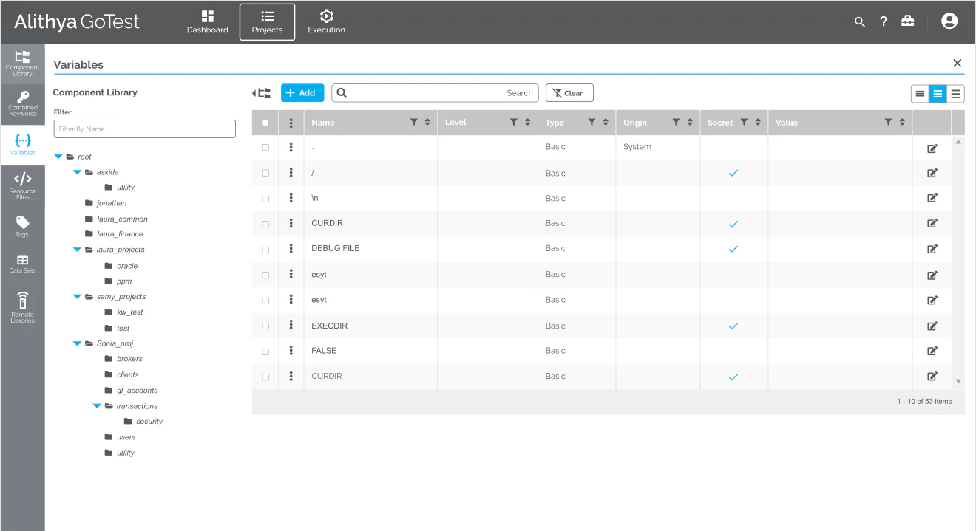
Task: Select the Combined Keywords sidebar icon
Action: tap(22, 103)
